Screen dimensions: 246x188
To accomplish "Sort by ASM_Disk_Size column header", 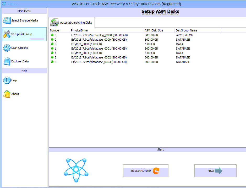I will point(159,30).
